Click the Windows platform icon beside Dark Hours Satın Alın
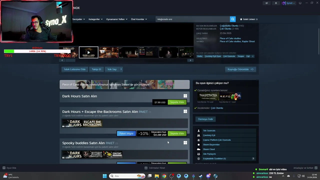Screen dimensions: 320x180 185,96
